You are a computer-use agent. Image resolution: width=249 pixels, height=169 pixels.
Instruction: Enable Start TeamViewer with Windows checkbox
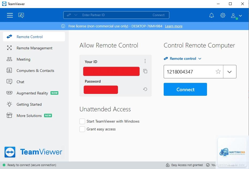point(82,121)
